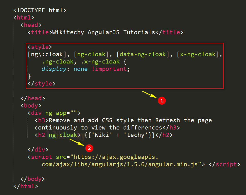Click the DOCTYPE html declaration line

coord(40,10)
